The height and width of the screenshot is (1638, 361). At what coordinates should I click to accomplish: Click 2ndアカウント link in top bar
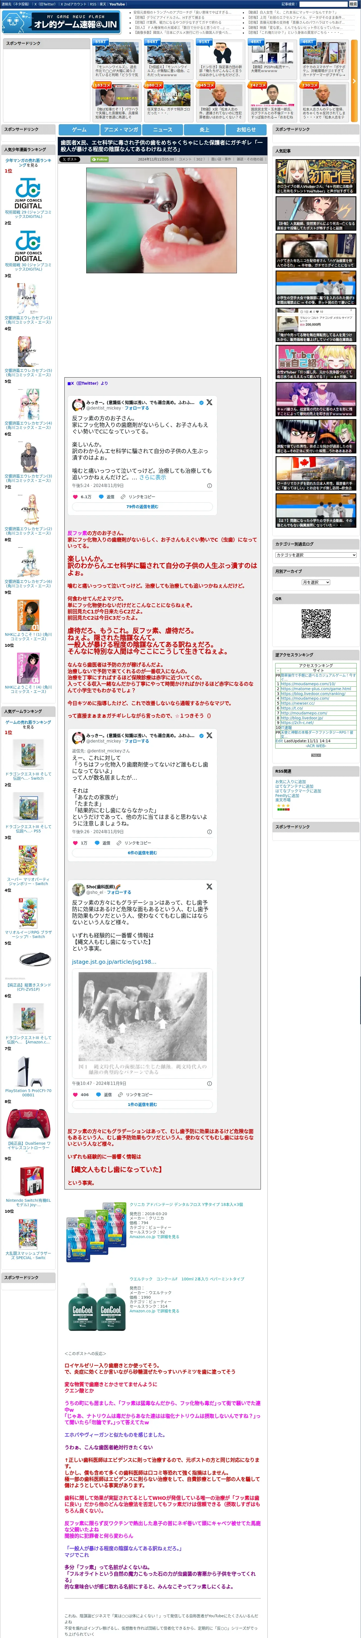pyautogui.click(x=74, y=4)
